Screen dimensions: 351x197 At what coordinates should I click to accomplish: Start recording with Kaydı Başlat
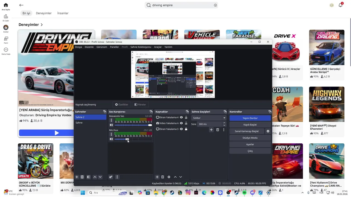click(x=250, y=124)
